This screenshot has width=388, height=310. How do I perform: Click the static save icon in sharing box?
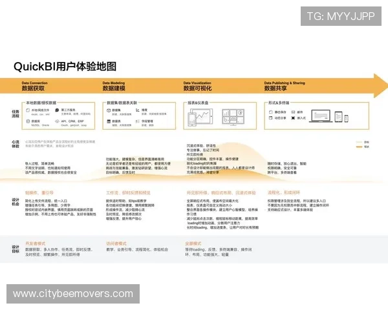[x=270, y=112]
